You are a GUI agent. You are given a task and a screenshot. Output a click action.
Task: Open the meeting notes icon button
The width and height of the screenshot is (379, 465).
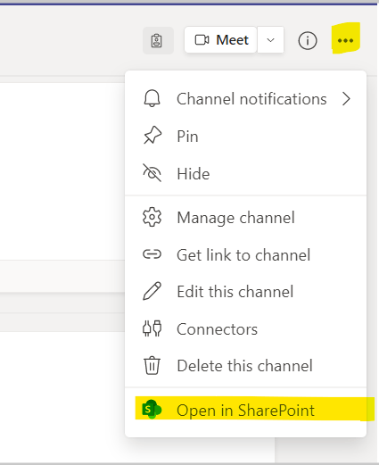[158, 40]
